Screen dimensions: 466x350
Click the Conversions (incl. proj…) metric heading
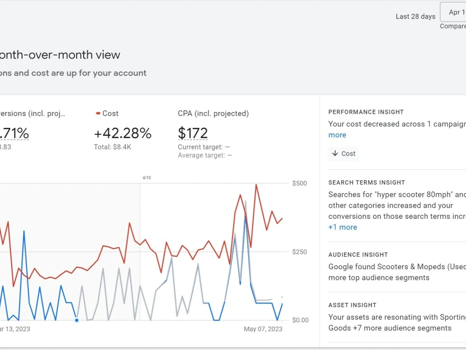[x=33, y=113]
